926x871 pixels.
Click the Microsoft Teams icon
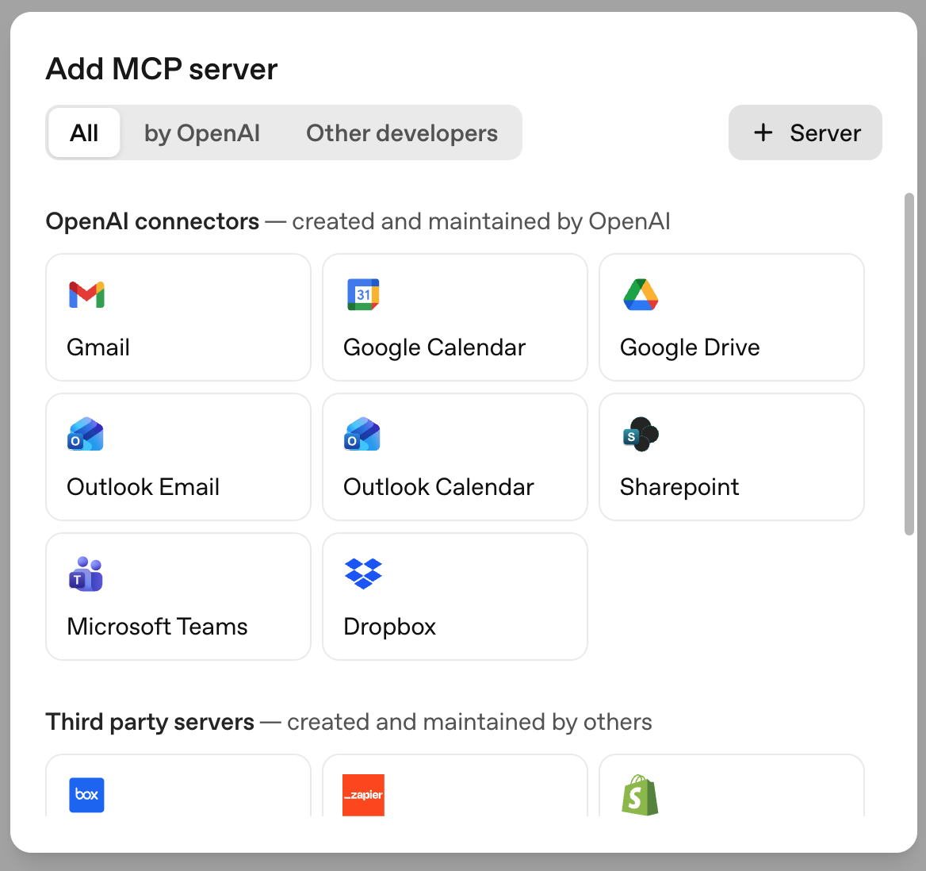(x=86, y=574)
